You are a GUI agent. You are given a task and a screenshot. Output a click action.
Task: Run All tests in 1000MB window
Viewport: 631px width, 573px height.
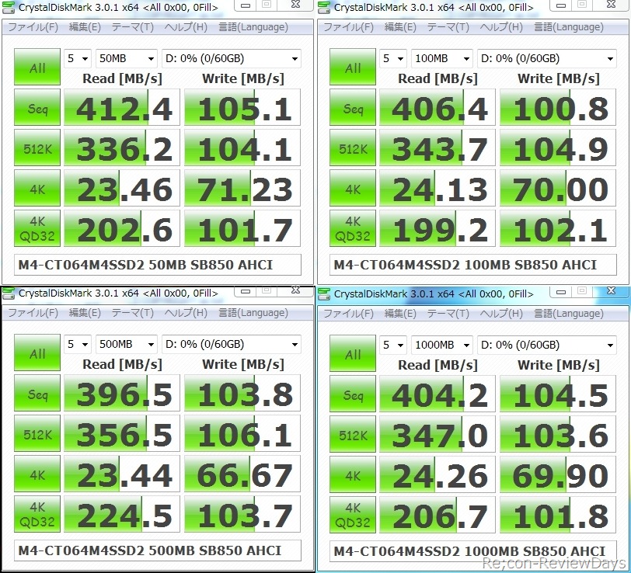click(x=353, y=353)
